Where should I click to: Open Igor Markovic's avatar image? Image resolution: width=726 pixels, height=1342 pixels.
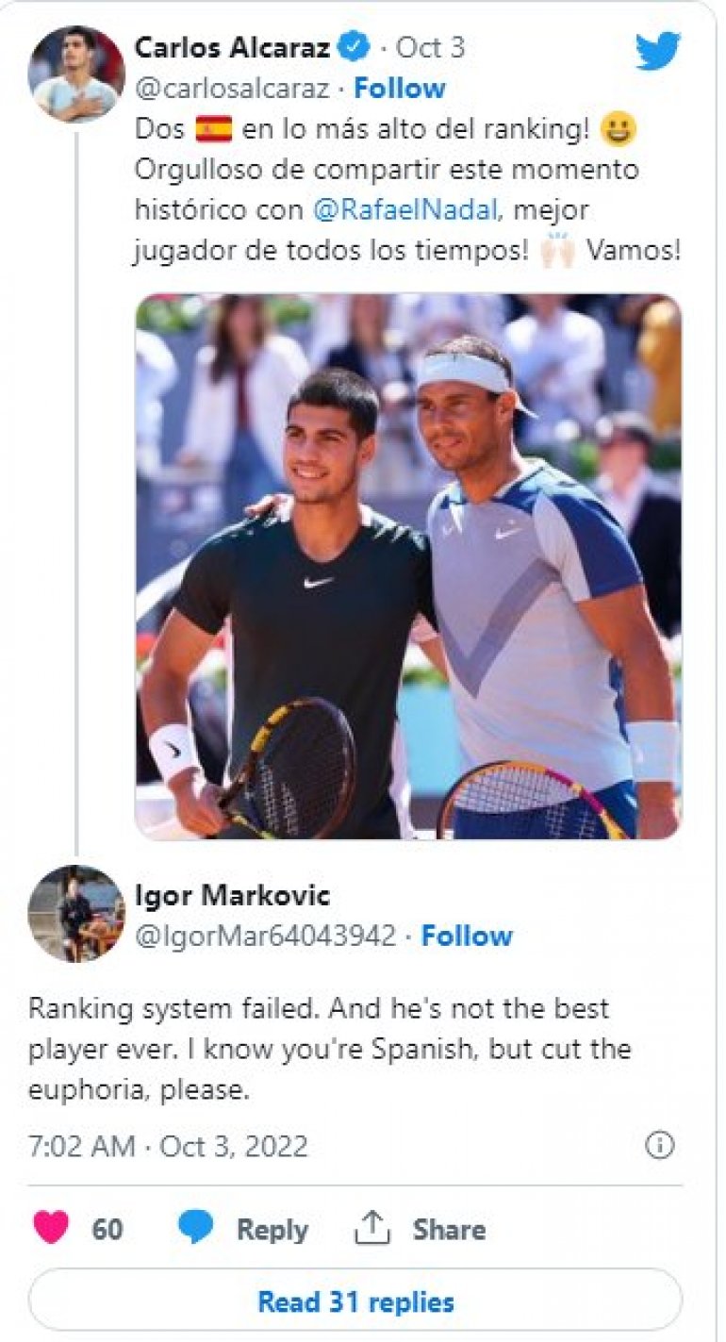(x=76, y=912)
